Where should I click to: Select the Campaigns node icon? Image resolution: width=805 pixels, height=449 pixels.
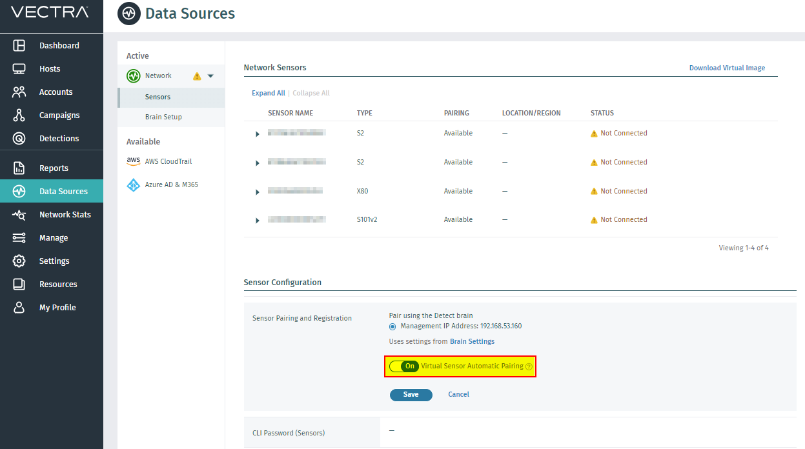point(19,115)
